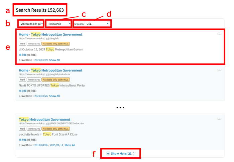The image size is (234, 162).
Task: Click snippet 'Navi) TOKYO UPDATES Tokyo Intercultural Porta'
Action: pyautogui.click(x=51, y=85)
